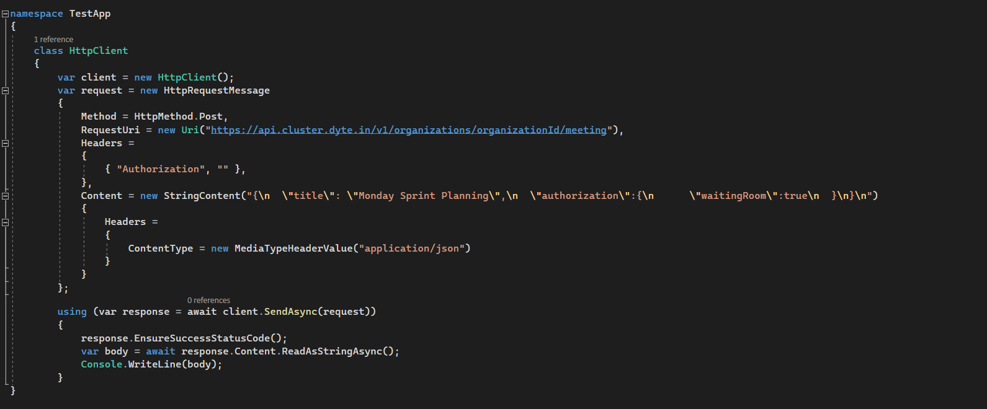Image resolution: width=987 pixels, height=409 pixels.
Task: Click the 'using' keyword
Action: [x=72, y=312]
